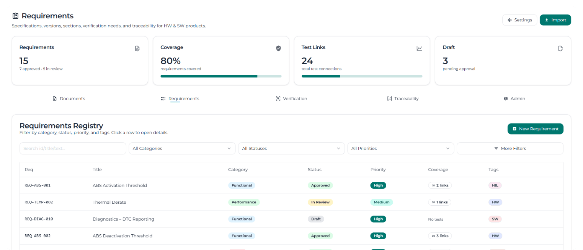Click the clipboard icon beside Requirements heading

coord(15,16)
